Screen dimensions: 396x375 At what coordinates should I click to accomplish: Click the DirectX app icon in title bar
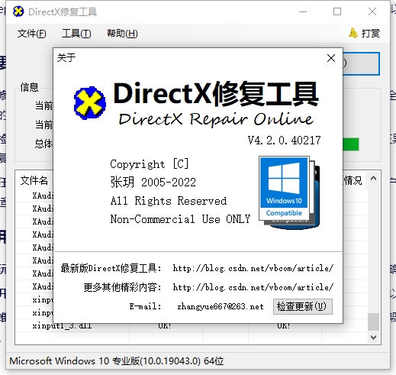tap(18, 11)
